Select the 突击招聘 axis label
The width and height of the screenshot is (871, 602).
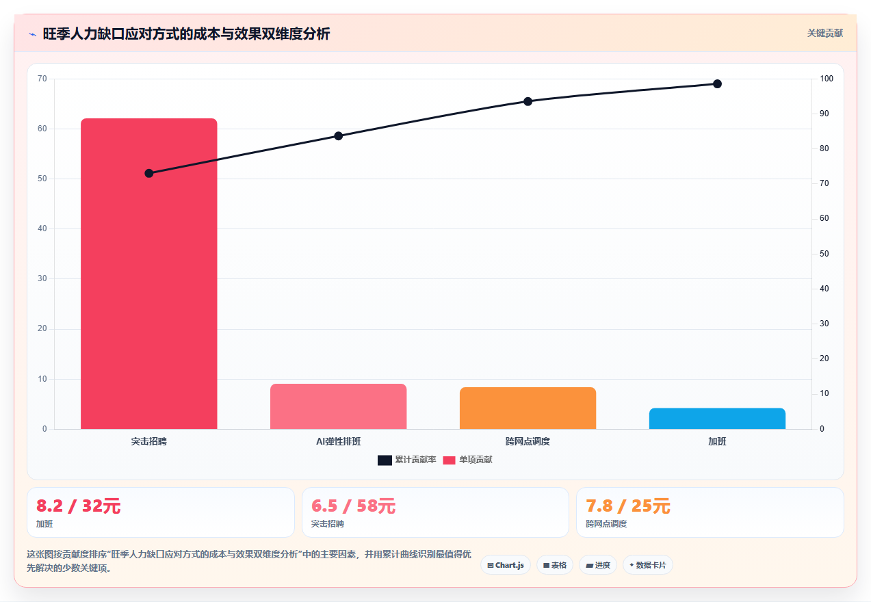click(x=148, y=442)
